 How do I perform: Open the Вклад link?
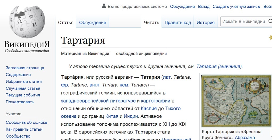[x=204, y=7]
